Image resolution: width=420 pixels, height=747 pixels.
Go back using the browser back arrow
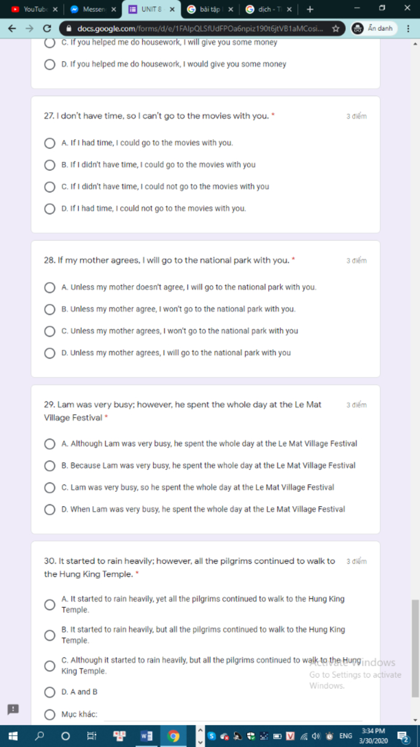pos(12,28)
